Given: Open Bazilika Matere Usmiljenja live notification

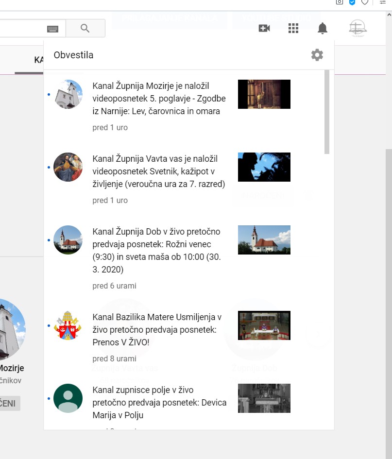Looking at the screenshot, I should point(157,330).
